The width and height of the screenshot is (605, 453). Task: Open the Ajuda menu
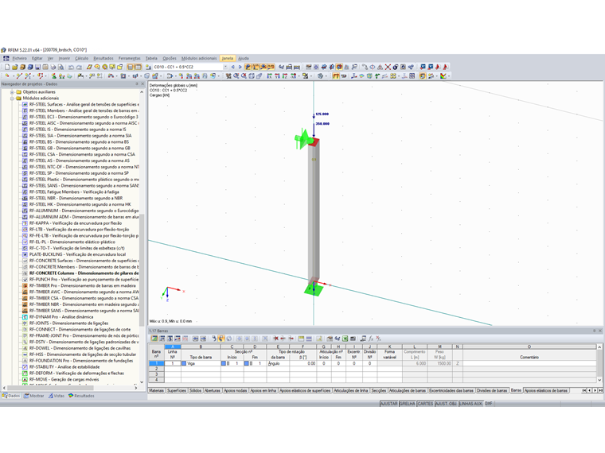point(243,58)
